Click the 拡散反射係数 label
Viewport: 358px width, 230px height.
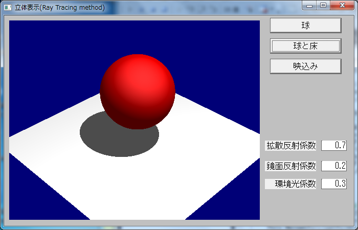click(290, 145)
